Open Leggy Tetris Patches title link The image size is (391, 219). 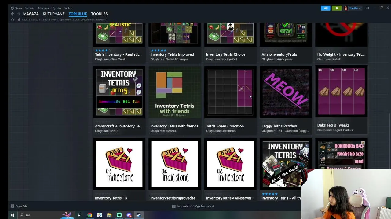(279, 126)
